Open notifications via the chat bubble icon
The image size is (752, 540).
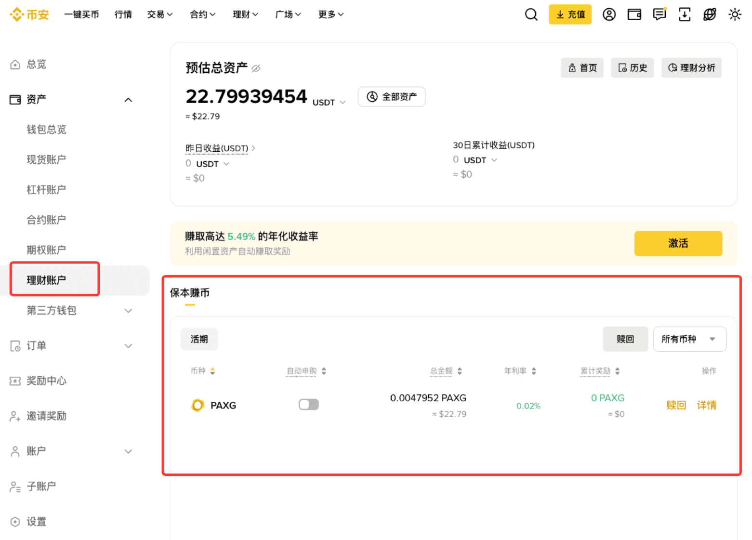(659, 14)
